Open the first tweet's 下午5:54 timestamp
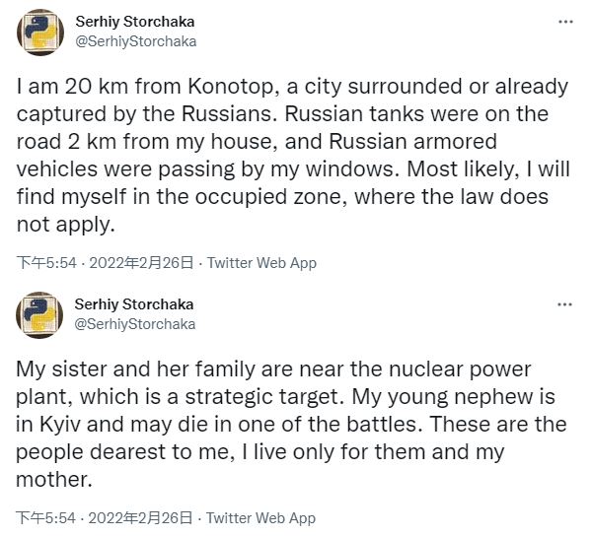This screenshot has width=592, height=537. 46,263
